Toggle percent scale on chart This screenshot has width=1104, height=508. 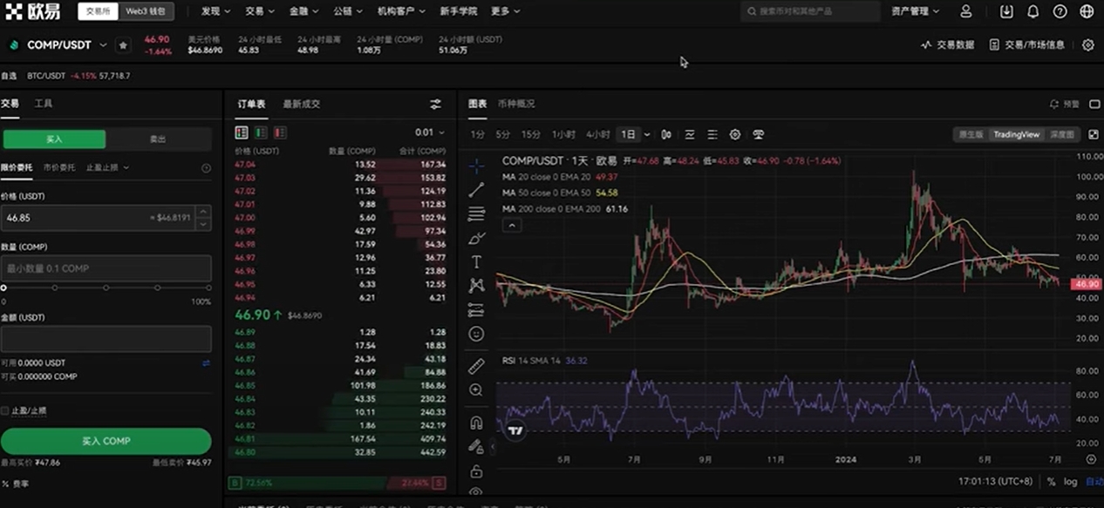[x=1051, y=481]
